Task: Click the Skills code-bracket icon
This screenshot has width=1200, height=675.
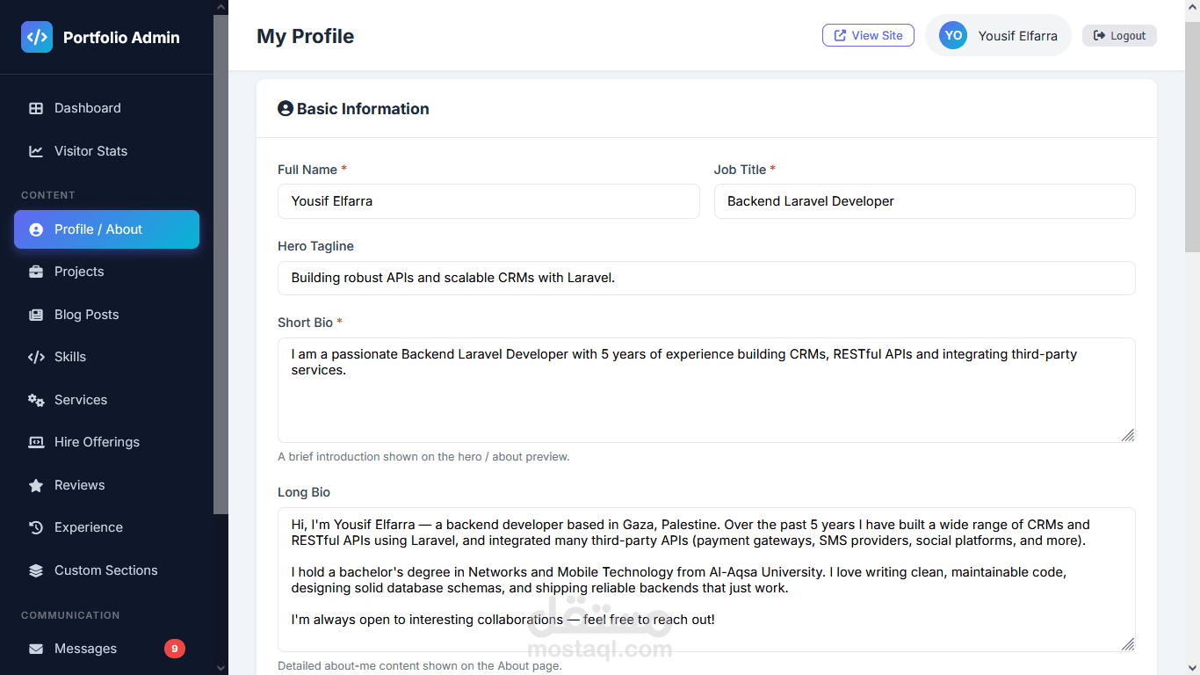Action: (x=36, y=357)
